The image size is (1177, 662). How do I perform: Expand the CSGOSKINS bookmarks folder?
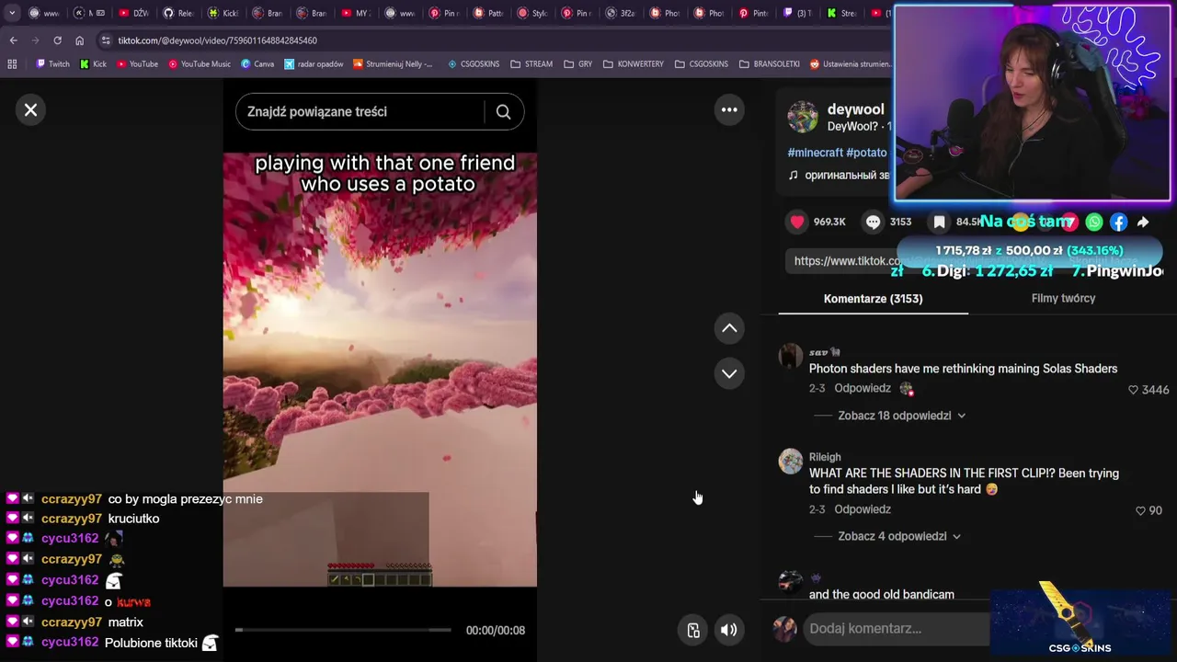(x=701, y=64)
